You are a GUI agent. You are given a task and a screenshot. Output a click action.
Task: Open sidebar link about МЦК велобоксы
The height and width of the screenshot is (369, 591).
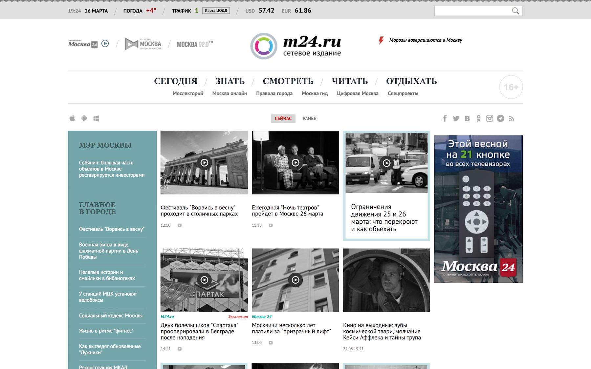[108, 297]
